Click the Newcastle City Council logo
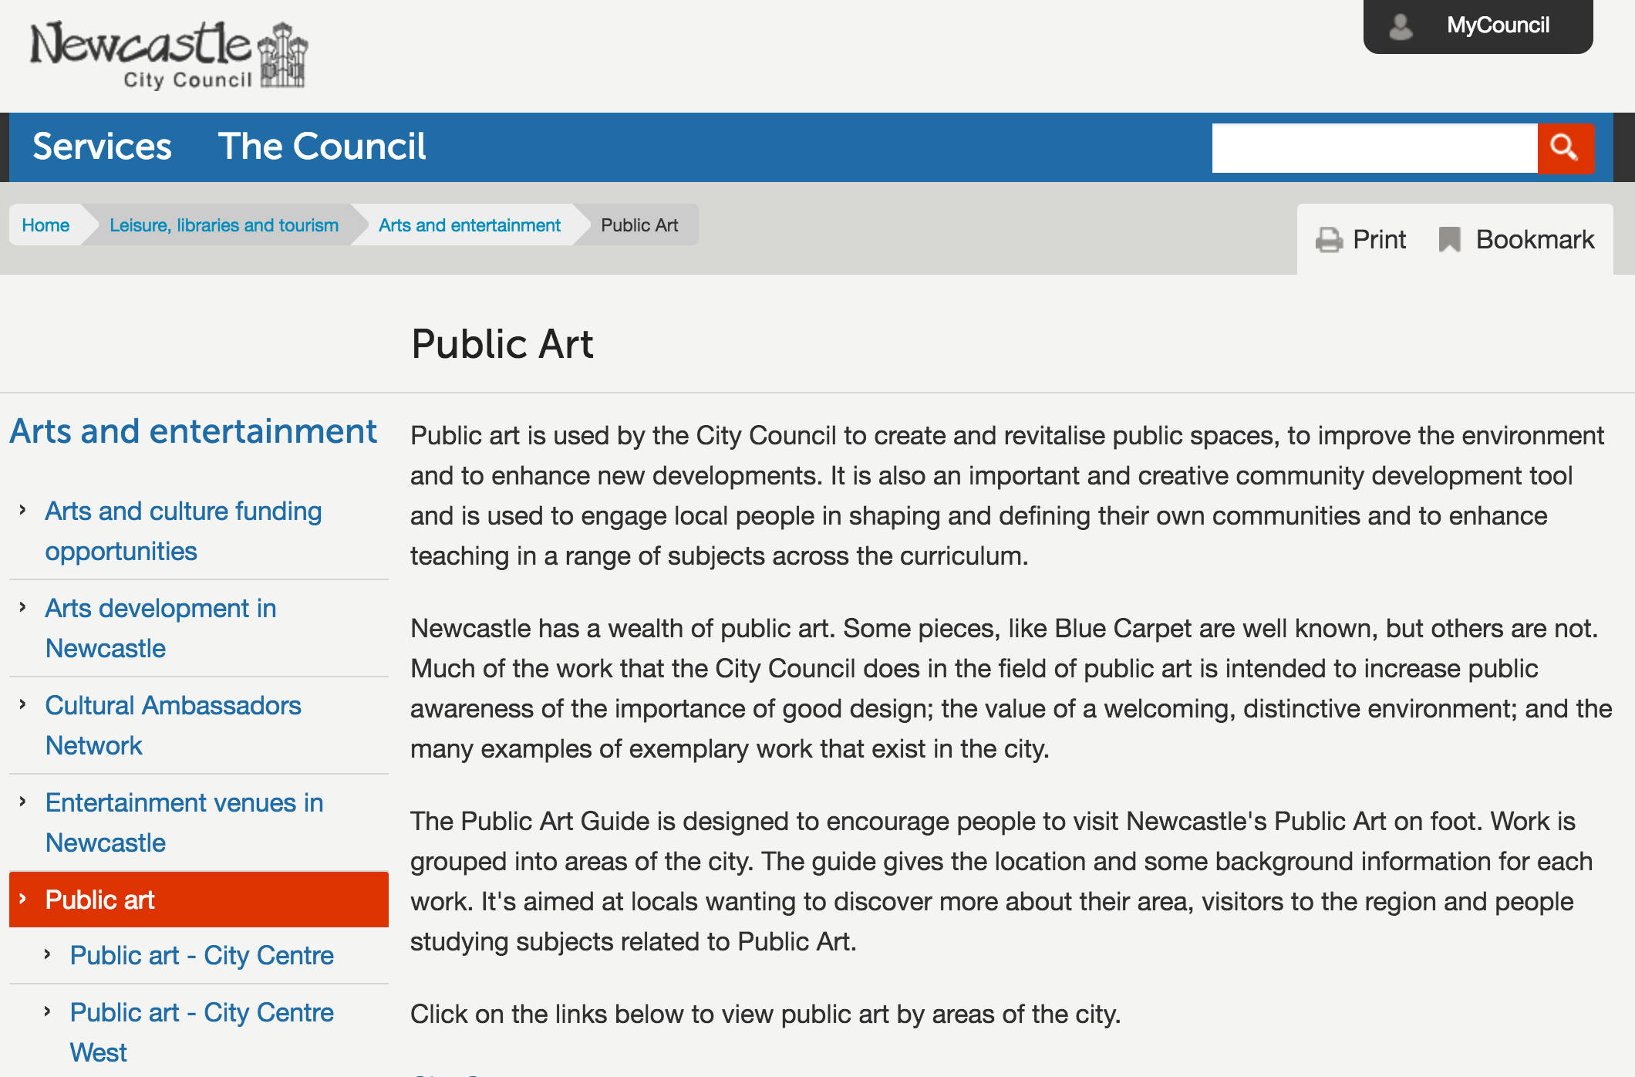Screen dimensions: 1635x1077 click(168, 56)
